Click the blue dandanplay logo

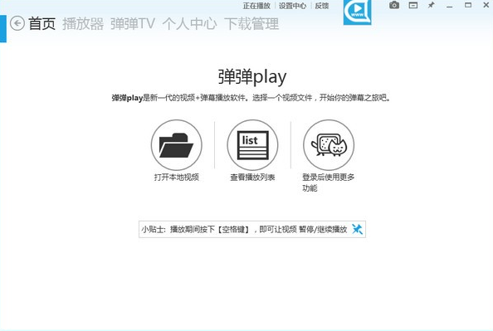tap(357, 12)
